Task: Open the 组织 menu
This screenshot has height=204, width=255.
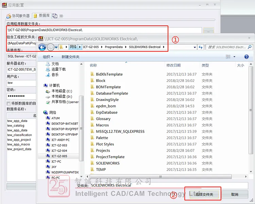Action: click(x=48, y=57)
